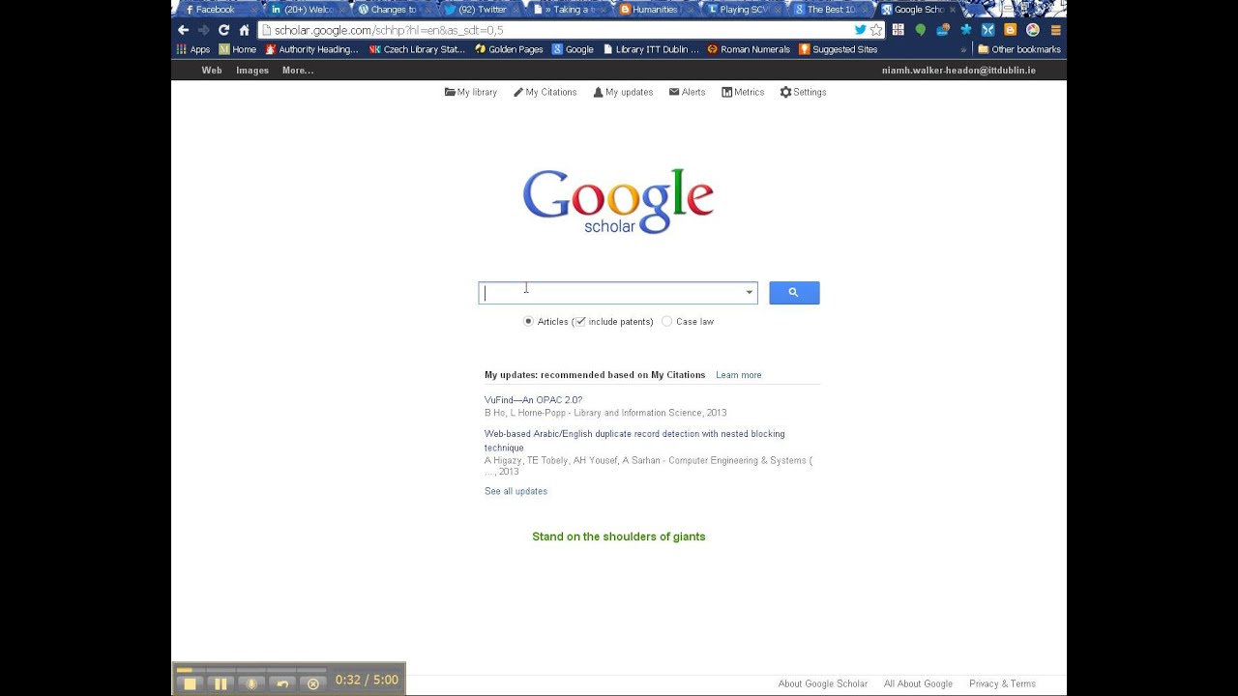This screenshot has width=1238, height=696.
Task: Expand the search box dropdown arrow
Action: pos(749,293)
